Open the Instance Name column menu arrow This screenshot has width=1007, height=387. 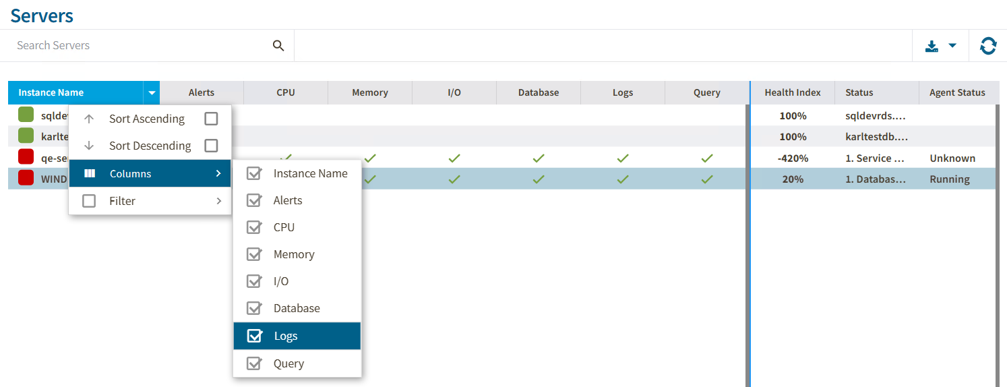[152, 93]
